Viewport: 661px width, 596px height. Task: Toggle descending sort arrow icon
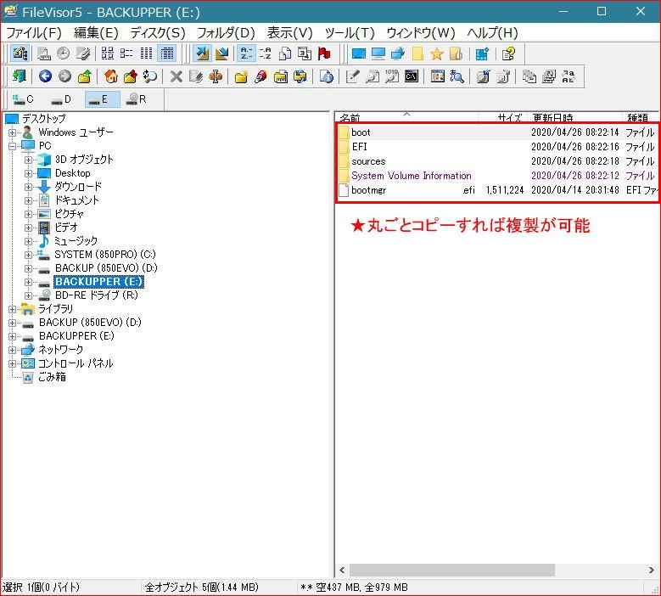(221, 53)
